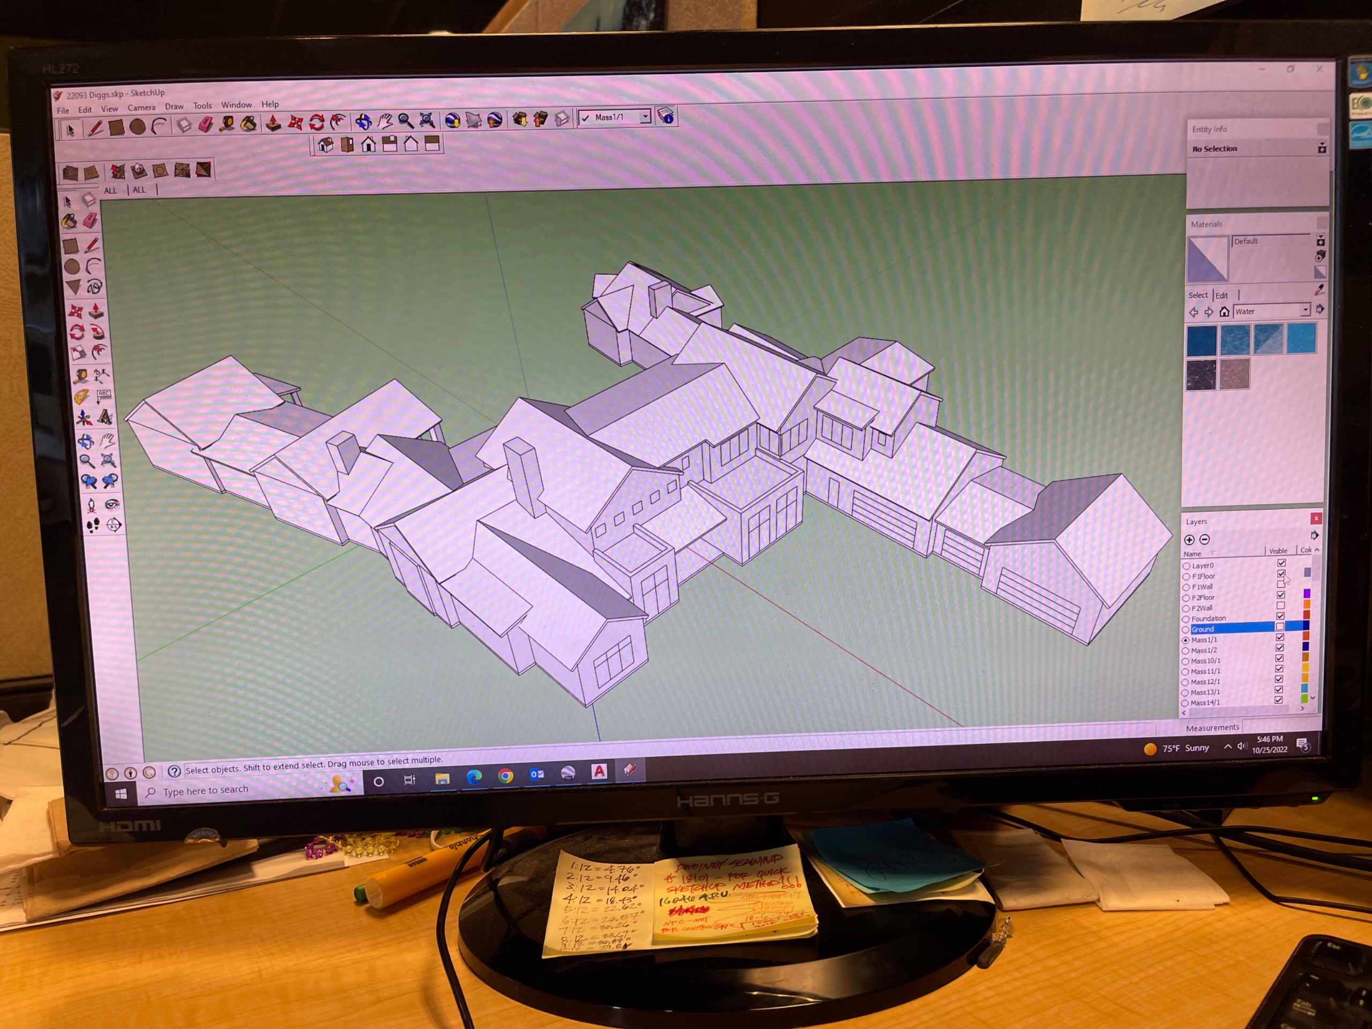Pick the Eraser tool in top toolbar
1372x1029 pixels.
(206, 125)
